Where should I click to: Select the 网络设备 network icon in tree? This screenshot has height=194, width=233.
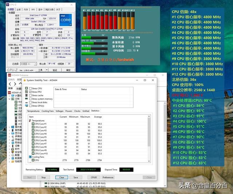click(13, 142)
